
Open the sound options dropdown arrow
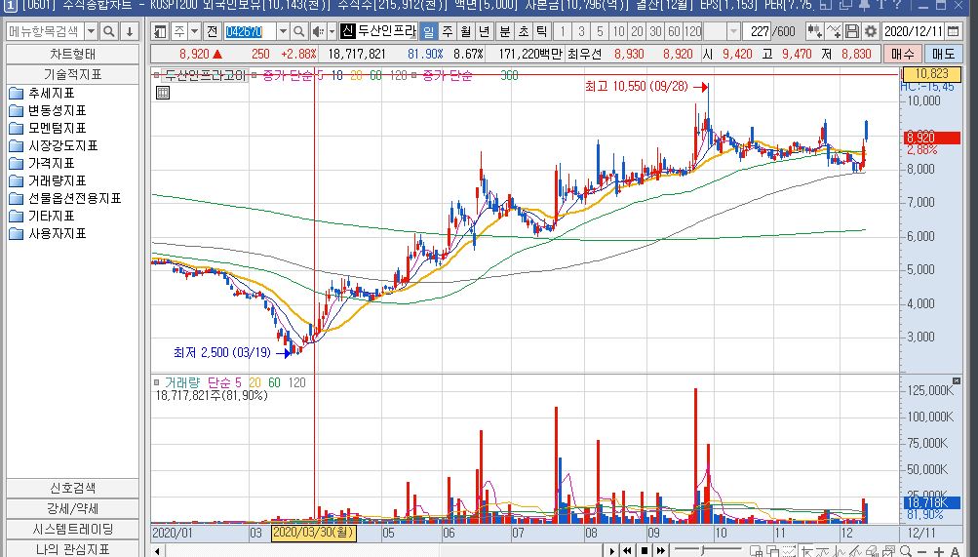tap(332, 31)
